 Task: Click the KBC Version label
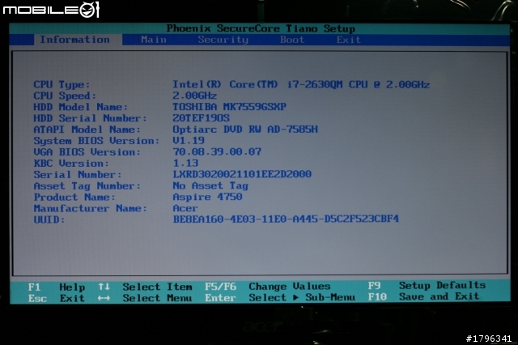point(71,164)
